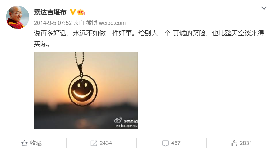The image size is (272, 150).
Task: Click the orange V verified badge
Action: click(x=73, y=12)
